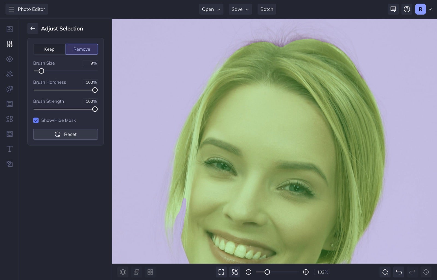Open the AI Effects sparkle tool
The image size is (437, 280).
click(9, 74)
